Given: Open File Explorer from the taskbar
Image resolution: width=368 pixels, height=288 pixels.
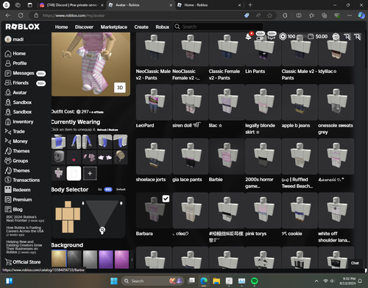Looking at the screenshot, I should point(216,281).
